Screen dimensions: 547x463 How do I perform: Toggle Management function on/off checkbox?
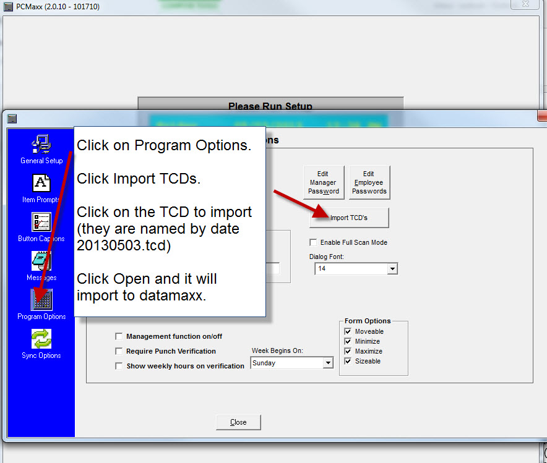point(119,336)
